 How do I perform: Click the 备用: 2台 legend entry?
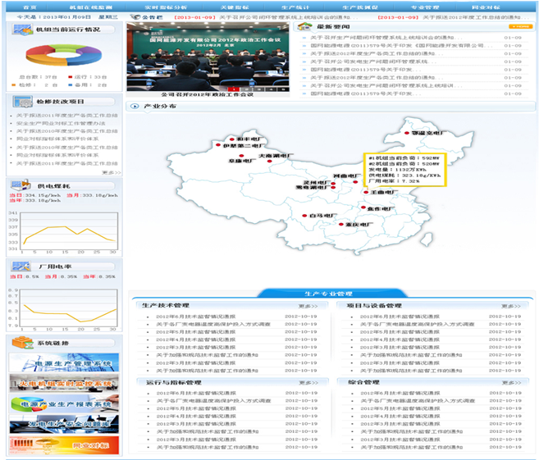(x=87, y=84)
